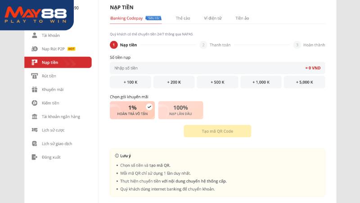
Task: Switch to the Thẻ cào tab
Action: [x=183, y=18]
